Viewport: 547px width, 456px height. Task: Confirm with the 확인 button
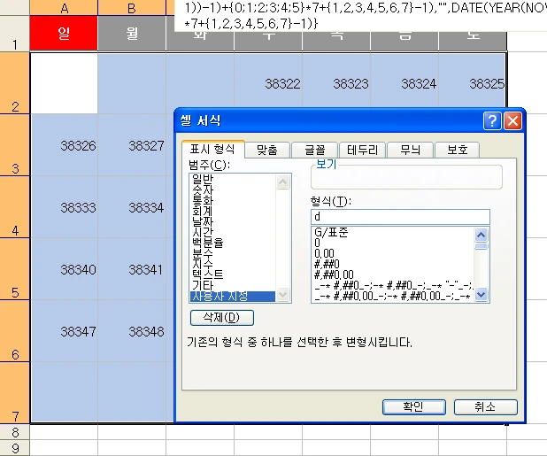pyautogui.click(x=413, y=406)
